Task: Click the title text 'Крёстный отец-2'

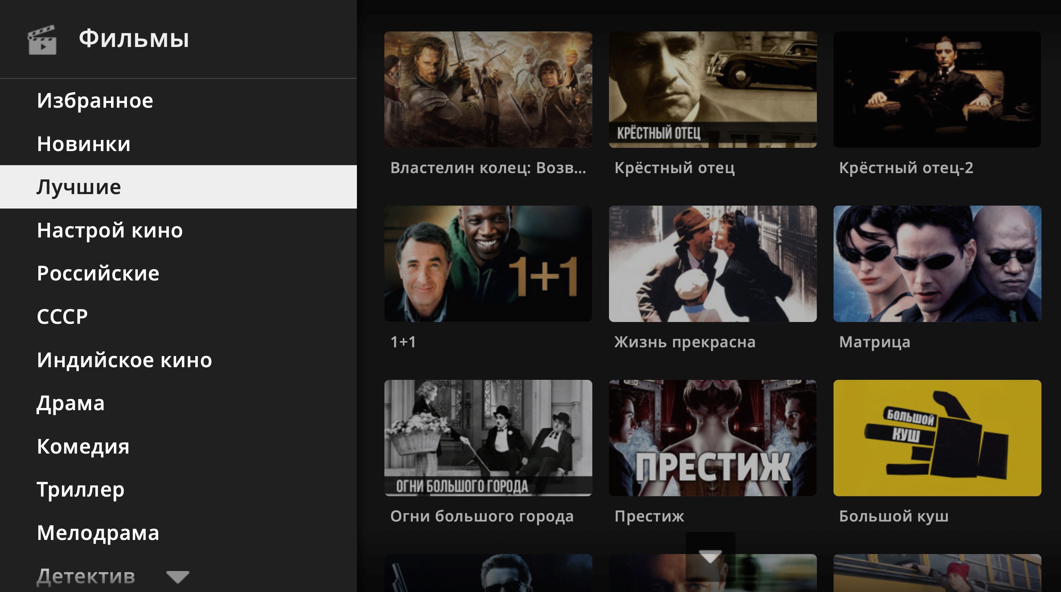Action: coord(906,168)
